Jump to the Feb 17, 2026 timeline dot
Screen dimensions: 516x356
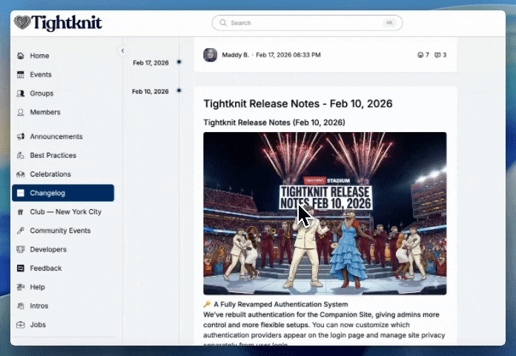point(179,62)
